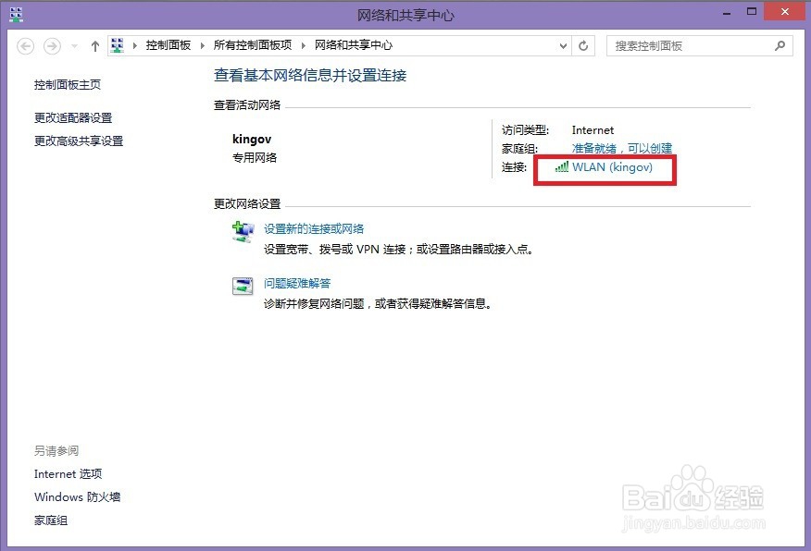The width and height of the screenshot is (811, 551).
Task: Click the WLAN signal strength icon
Action: [561, 168]
